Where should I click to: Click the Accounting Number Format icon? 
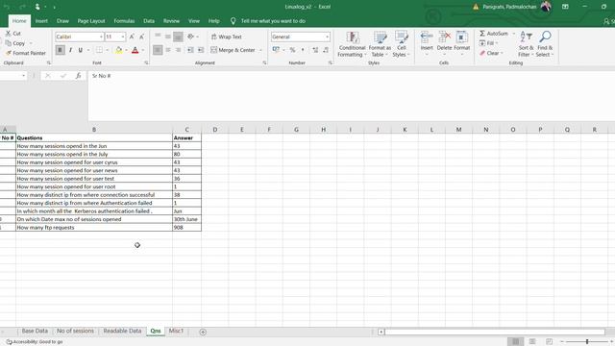pos(276,50)
